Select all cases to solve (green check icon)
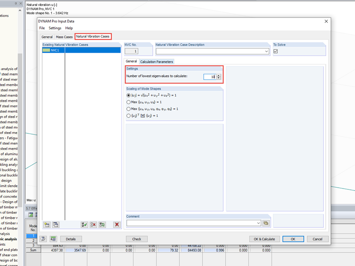 pyautogui.click(x=84, y=224)
